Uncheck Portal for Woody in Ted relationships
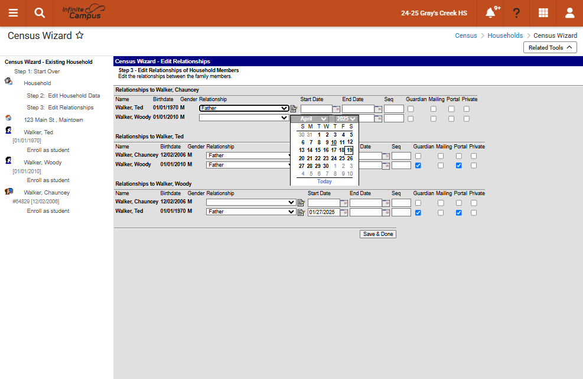 coord(459,166)
